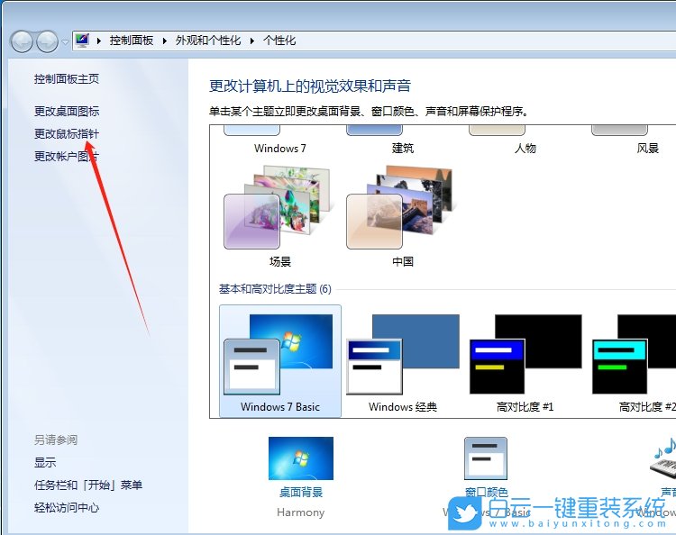The image size is (676, 535).
Task: Select the 高对比度 #1 theme
Action: tap(525, 361)
